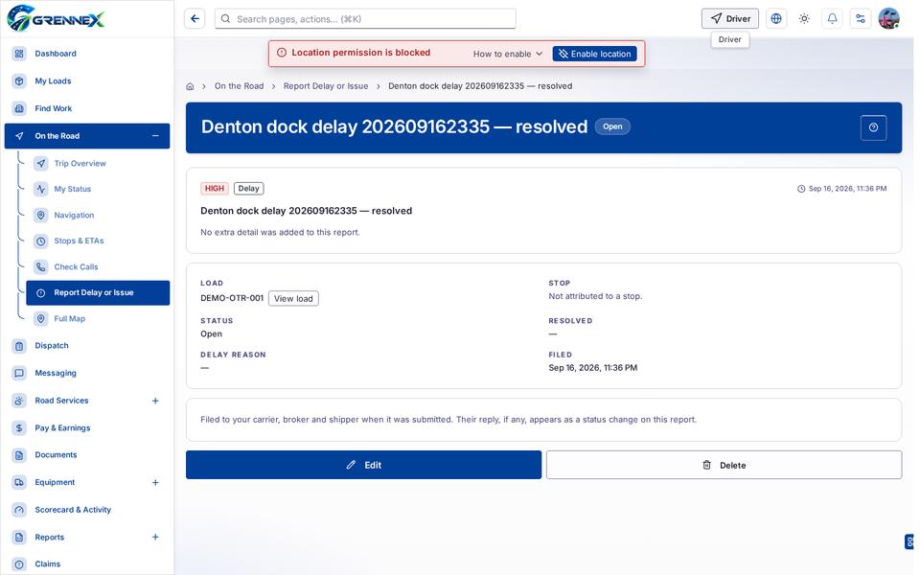Expand the Equipment section
920x575 pixels.
click(155, 482)
